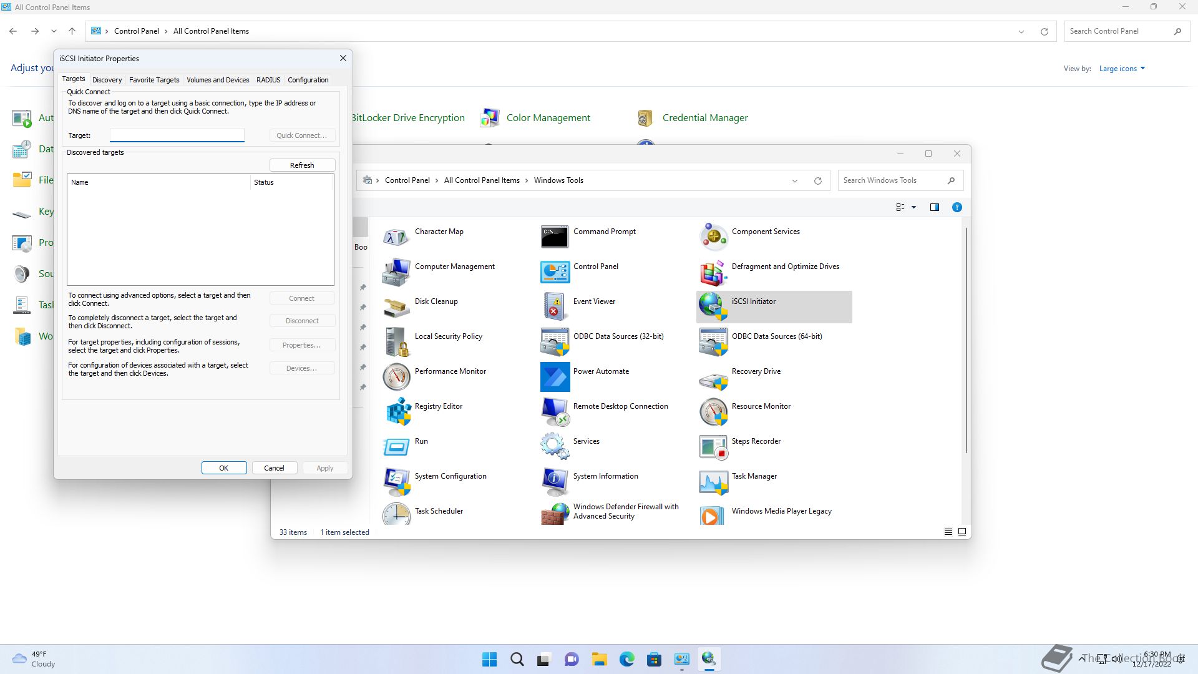Open Computer Management icon
Screen dimensions: 1198x674
[x=396, y=272]
